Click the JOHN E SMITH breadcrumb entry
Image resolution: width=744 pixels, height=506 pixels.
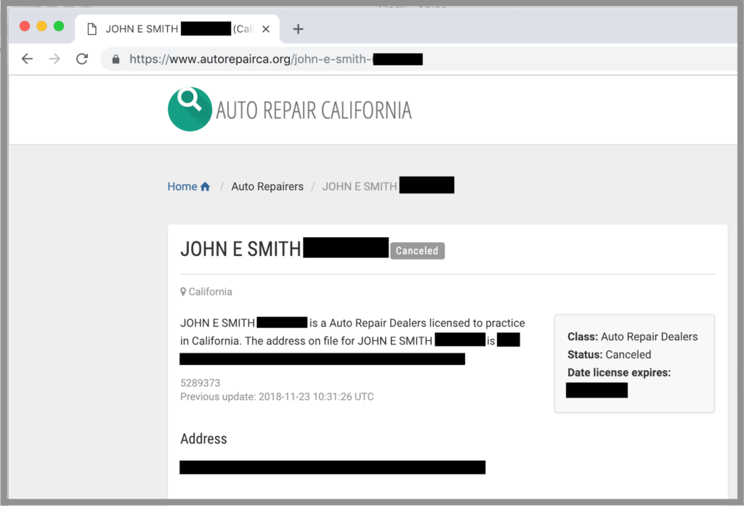coord(359,186)
